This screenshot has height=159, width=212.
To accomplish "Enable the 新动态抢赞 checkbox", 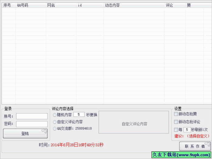I will 176,114.
